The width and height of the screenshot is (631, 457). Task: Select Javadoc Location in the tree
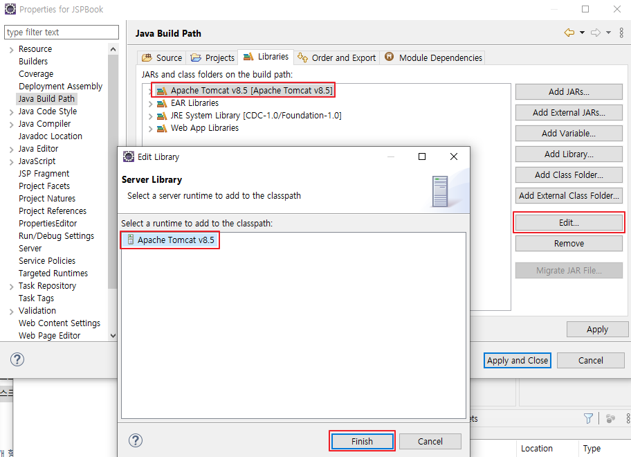click(51, 136)
